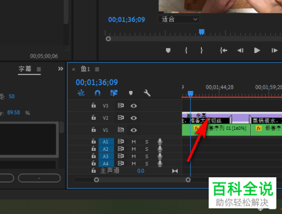The image size is (282, 214).
Task: Toggle Linked Selection icon in timeline
Action: (114, 93)
